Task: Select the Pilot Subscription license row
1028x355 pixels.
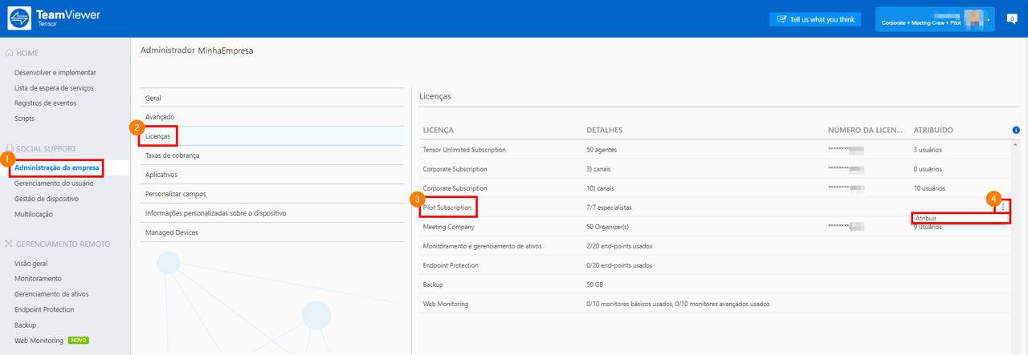Action: (x=715, y=207)
